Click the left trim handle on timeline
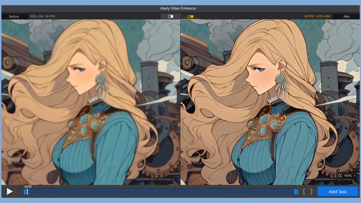 click(x=26, y=192)
